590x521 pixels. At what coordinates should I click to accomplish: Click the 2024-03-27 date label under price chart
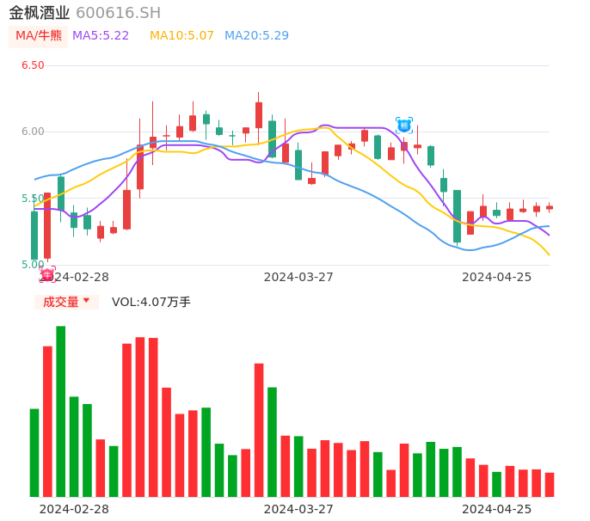298,277
